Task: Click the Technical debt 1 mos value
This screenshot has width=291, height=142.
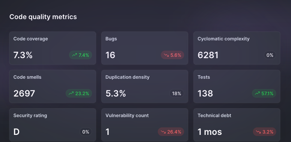Action: (x=210, y=132)
